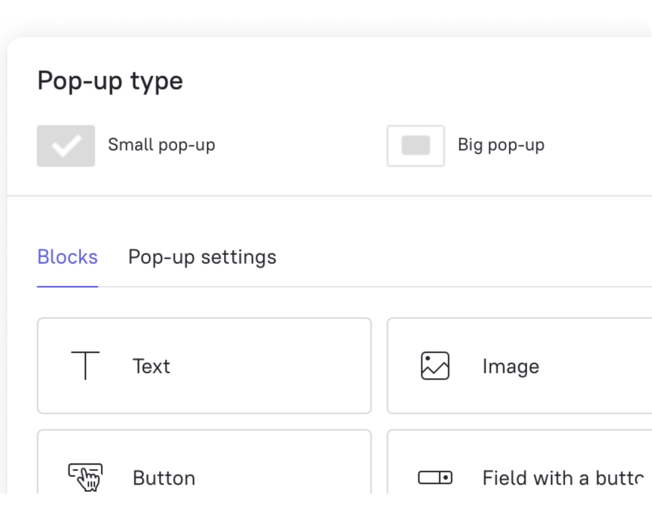652x507 pixels.
Task: Switch to the Blocks tab
Action: tap(67, 257)
